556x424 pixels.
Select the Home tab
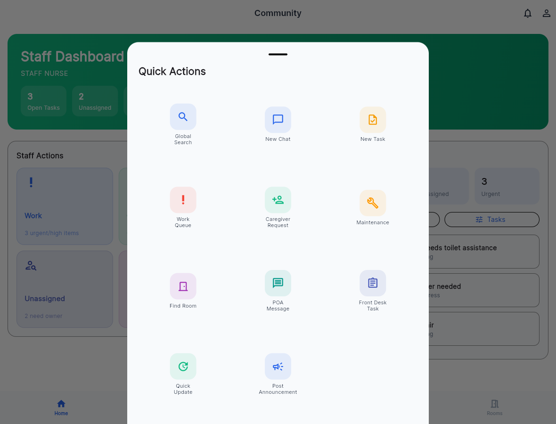point(61,407)
